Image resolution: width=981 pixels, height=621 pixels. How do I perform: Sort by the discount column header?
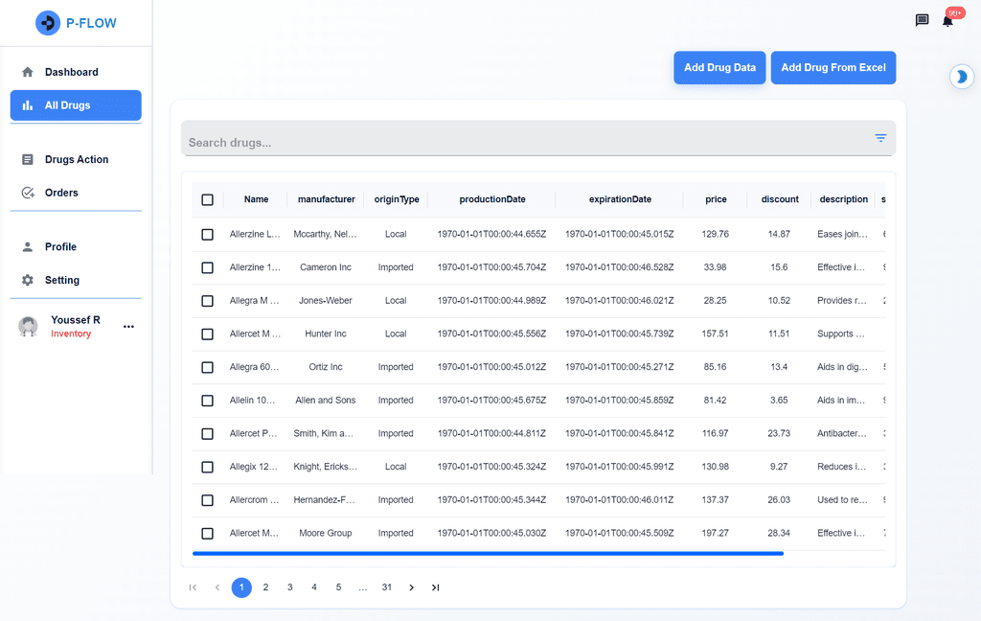[x=780, y=199]
